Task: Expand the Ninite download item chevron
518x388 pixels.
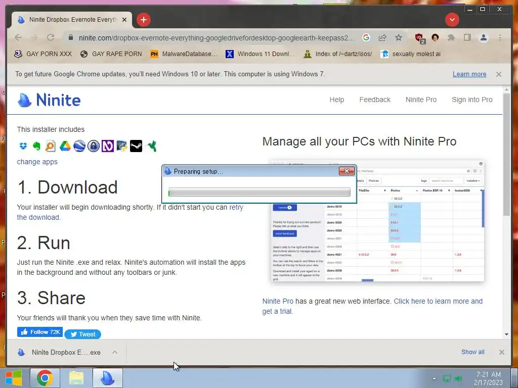Action: (115, 352)
